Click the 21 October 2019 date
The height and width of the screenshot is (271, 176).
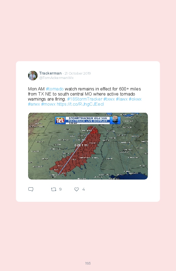pyautogui.click(x=78, y=73)
